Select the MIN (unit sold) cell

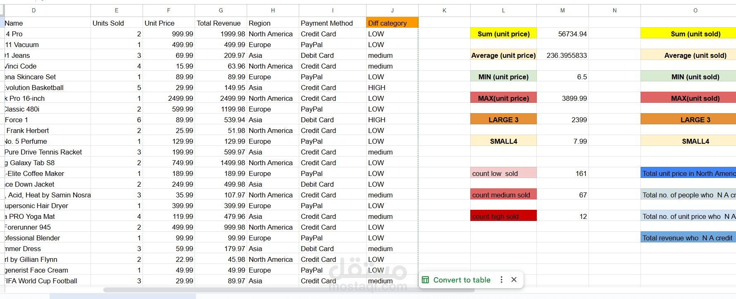pyautogui.click(x=688, y=77)
